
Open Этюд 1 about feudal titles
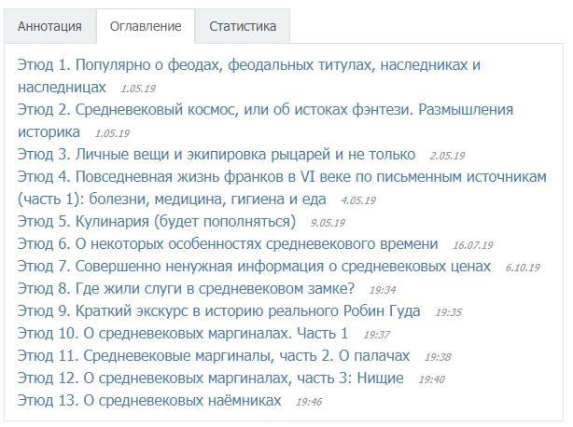click(x=248, y=65)
